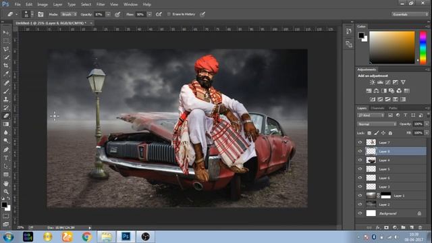Select the Rectangular Marquee tool

tap(6, 40)
